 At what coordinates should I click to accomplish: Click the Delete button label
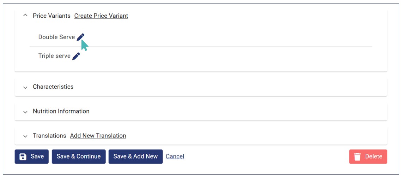pos(373,157)
